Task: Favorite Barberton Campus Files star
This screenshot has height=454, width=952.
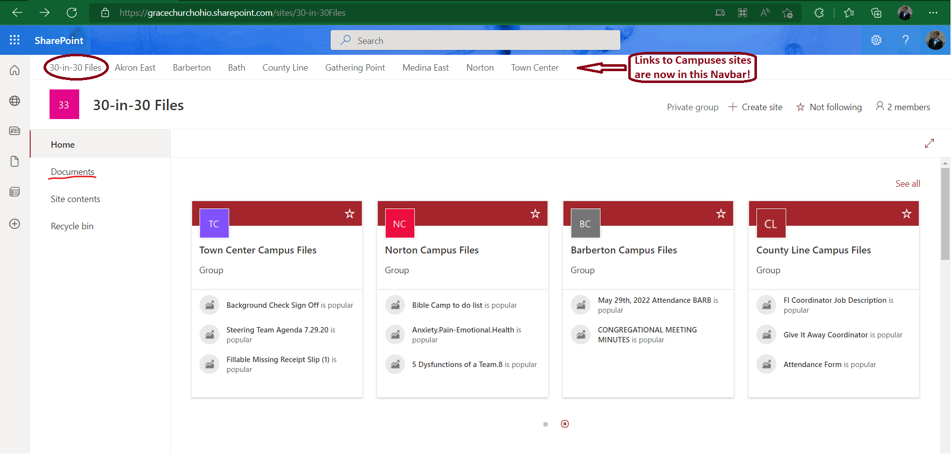Action: pos(721,213)
